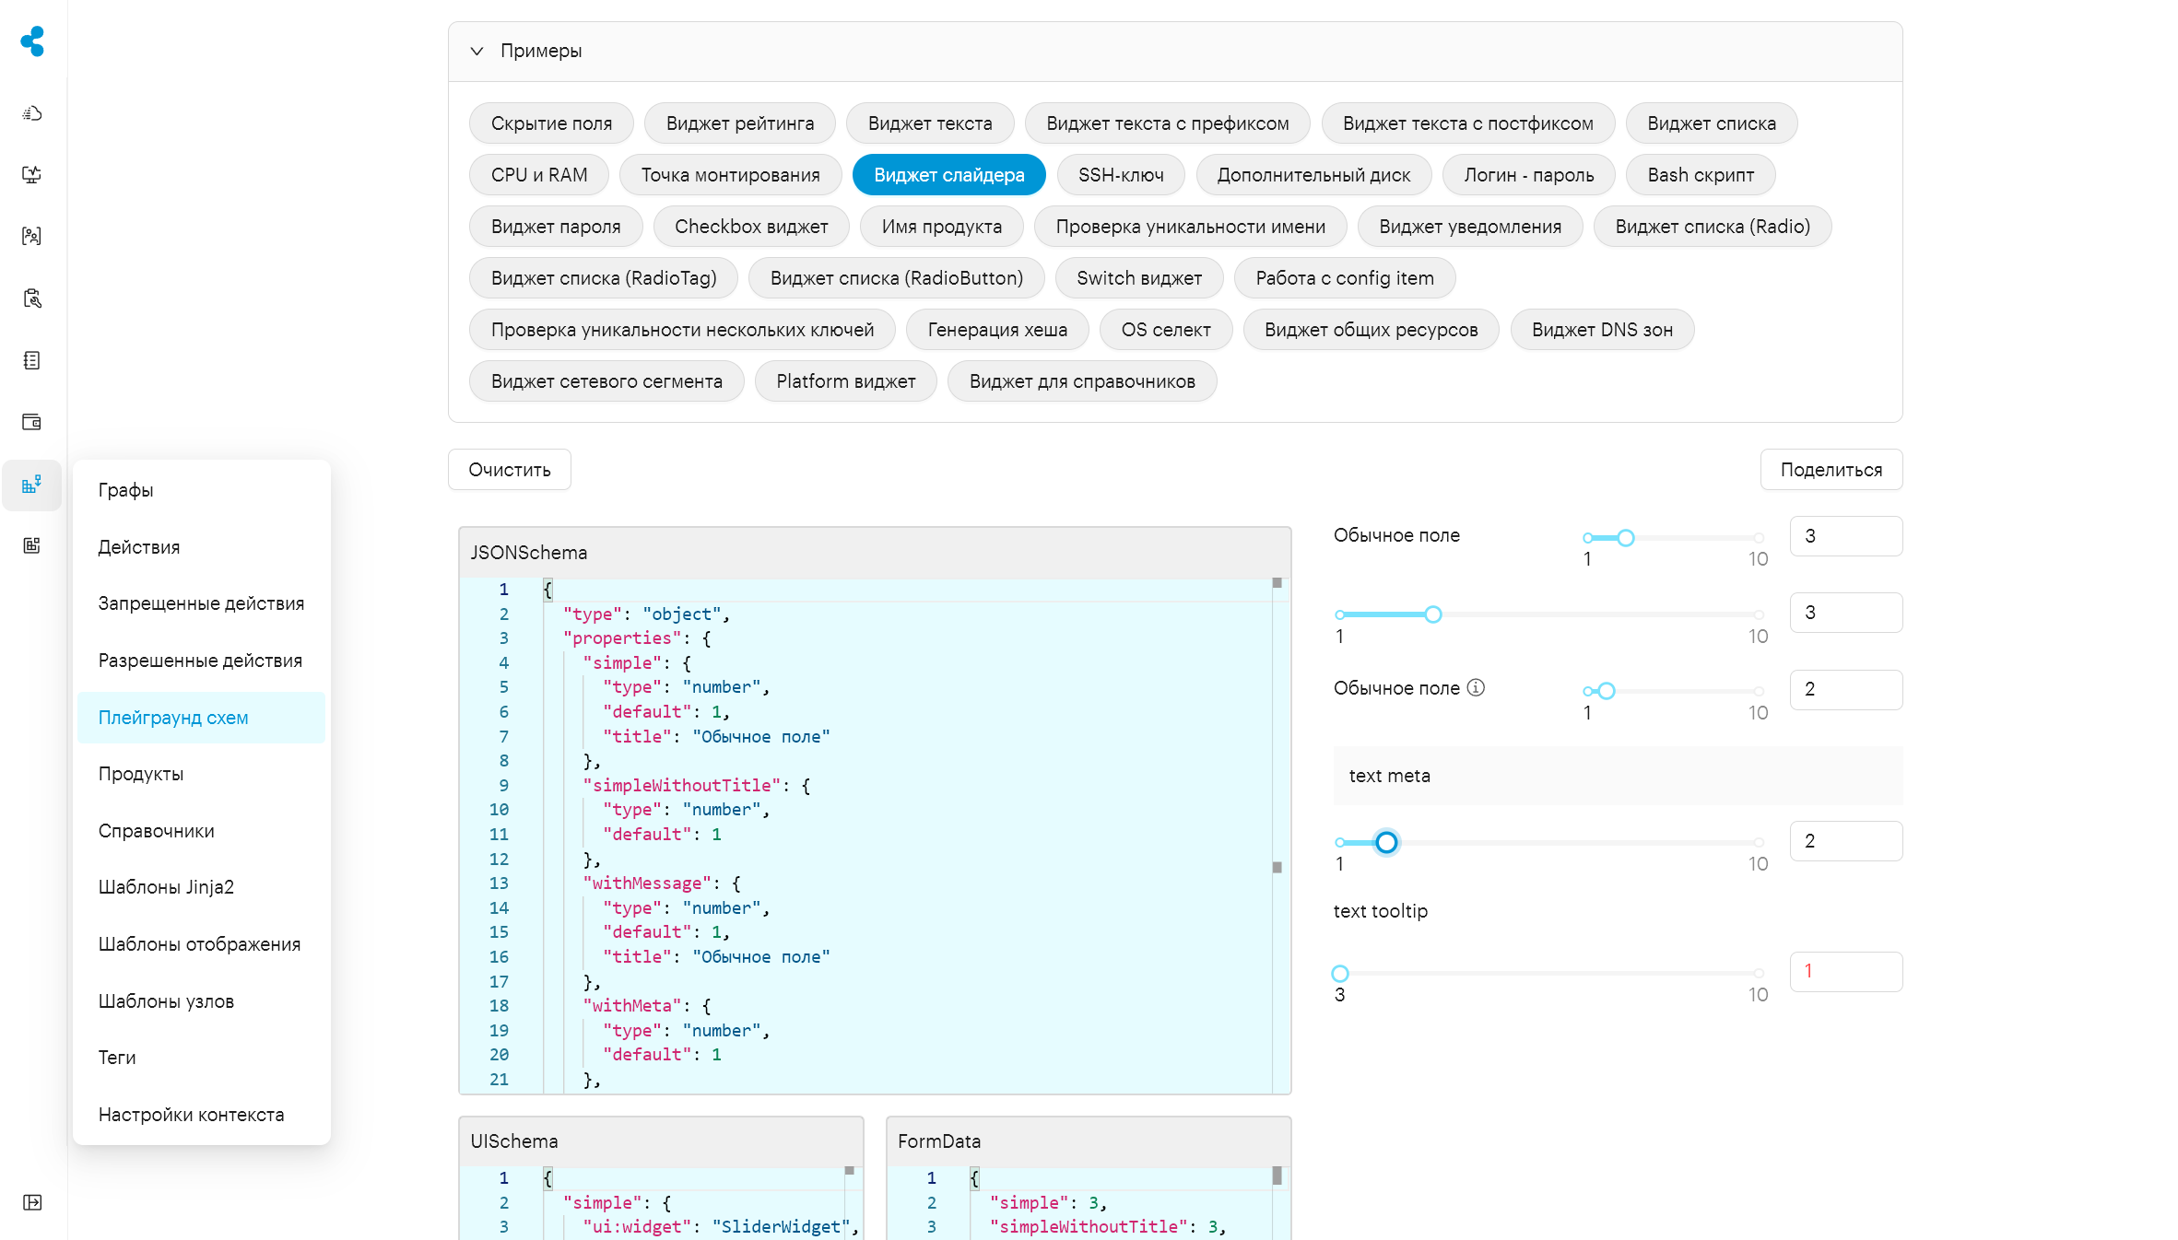
Task: Click the slider handle above text tooltip
Action: coord(1386,842)
